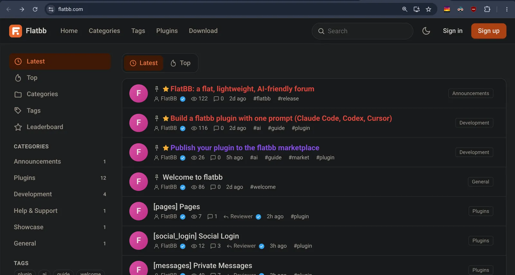This screenshot has width=515, height=275.
Task: Open the Development category in sidebar
Action: click(60, 194)
